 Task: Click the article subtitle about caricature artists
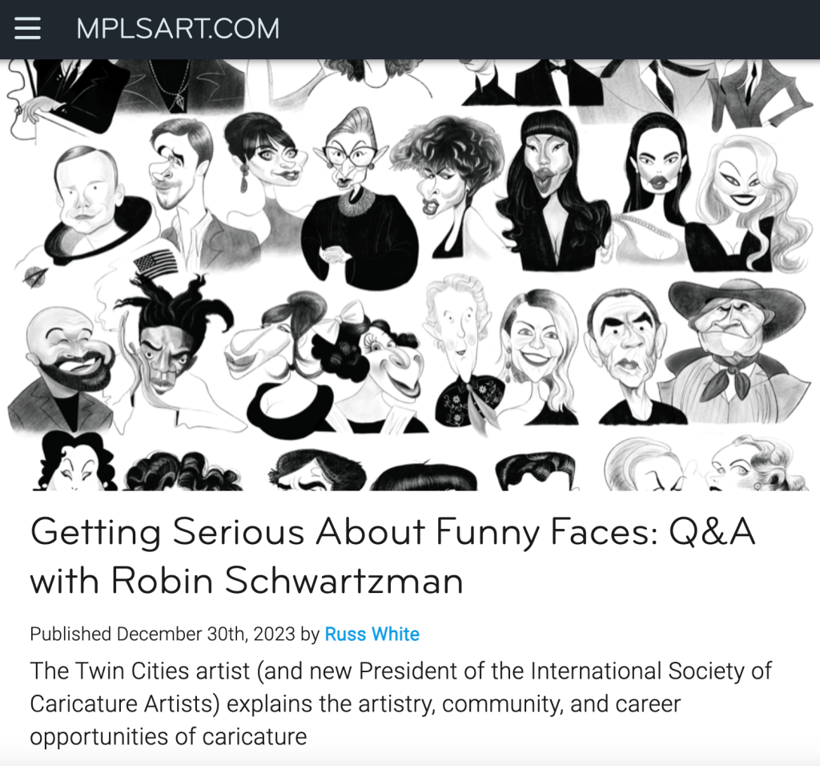click(x=400, y=704)
